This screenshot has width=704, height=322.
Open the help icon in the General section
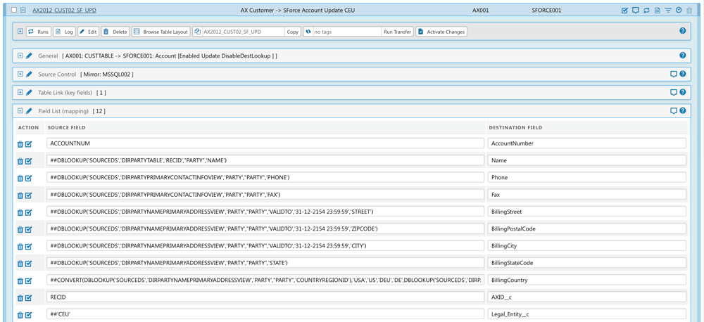pos(682,56)
